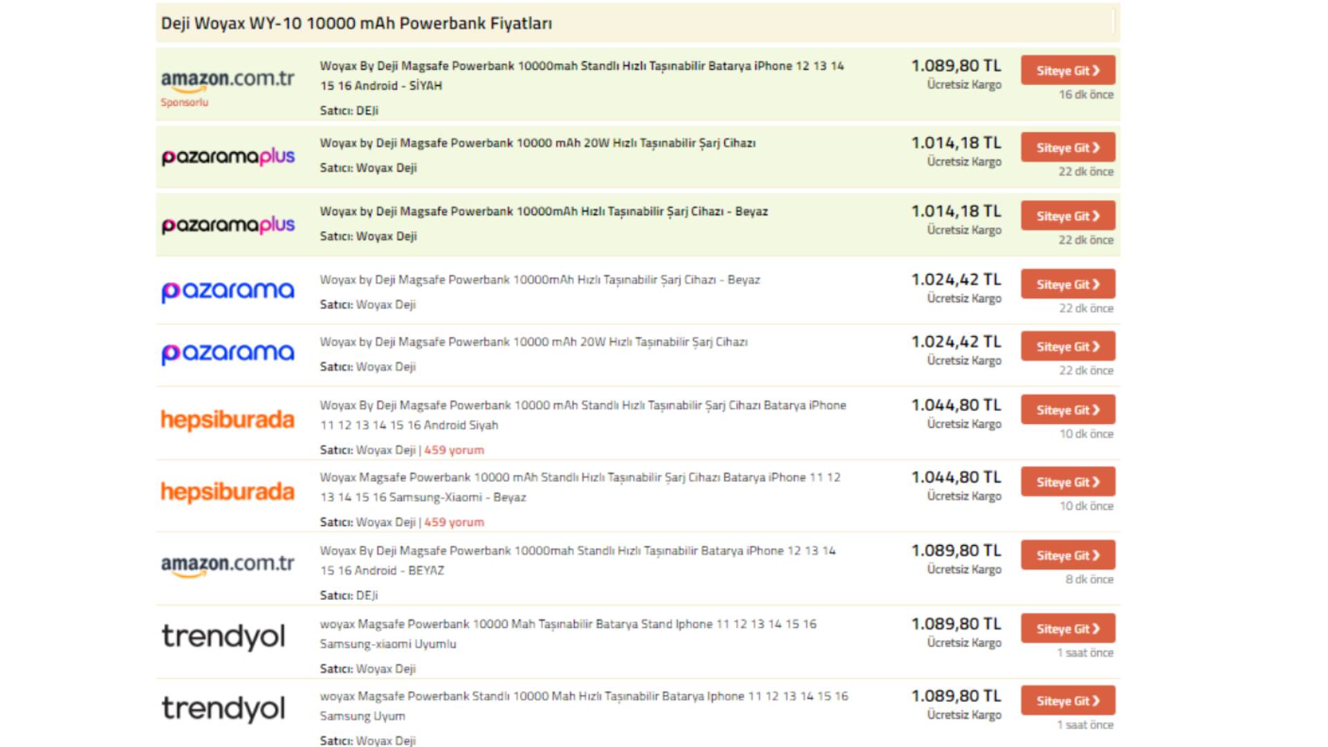Click Siteye Git for pazarama Beyaz offer
Image resolution: width=1328 pixels, height=747 pixels.
click(1068, 284)
